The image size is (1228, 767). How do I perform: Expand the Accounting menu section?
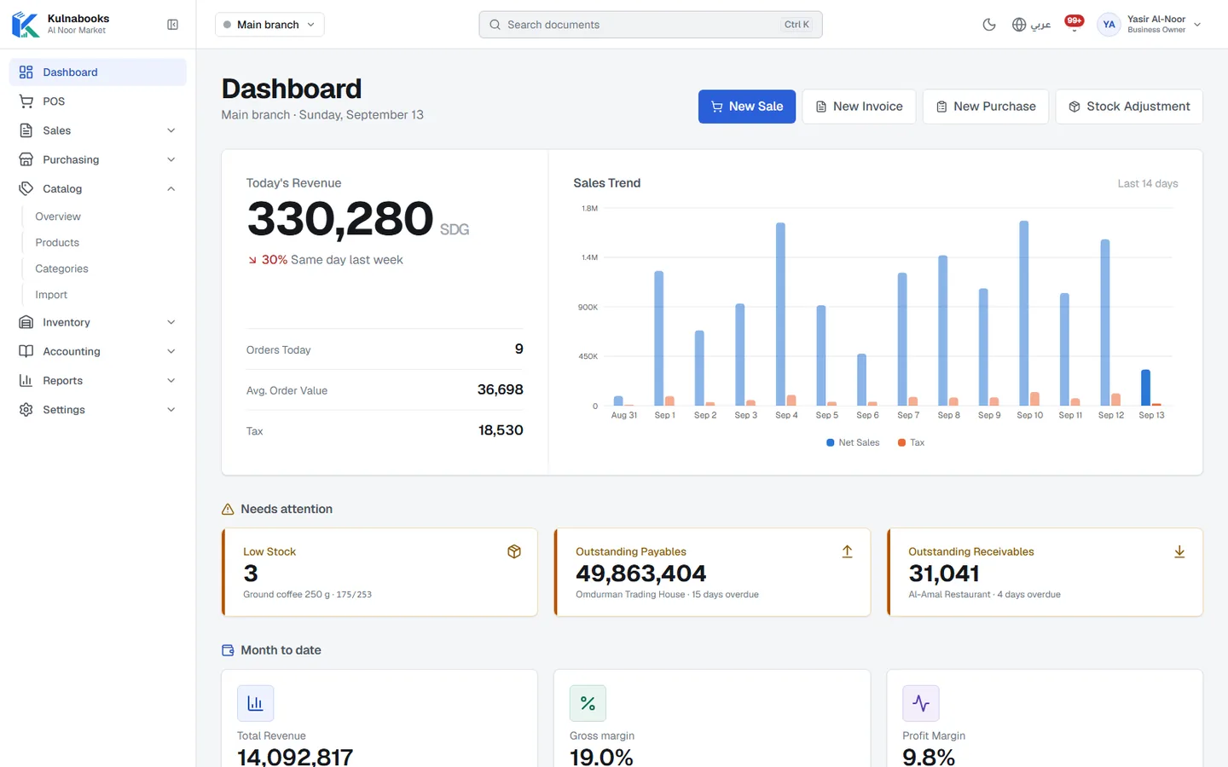pyautogui.click(x=98, y=351)
